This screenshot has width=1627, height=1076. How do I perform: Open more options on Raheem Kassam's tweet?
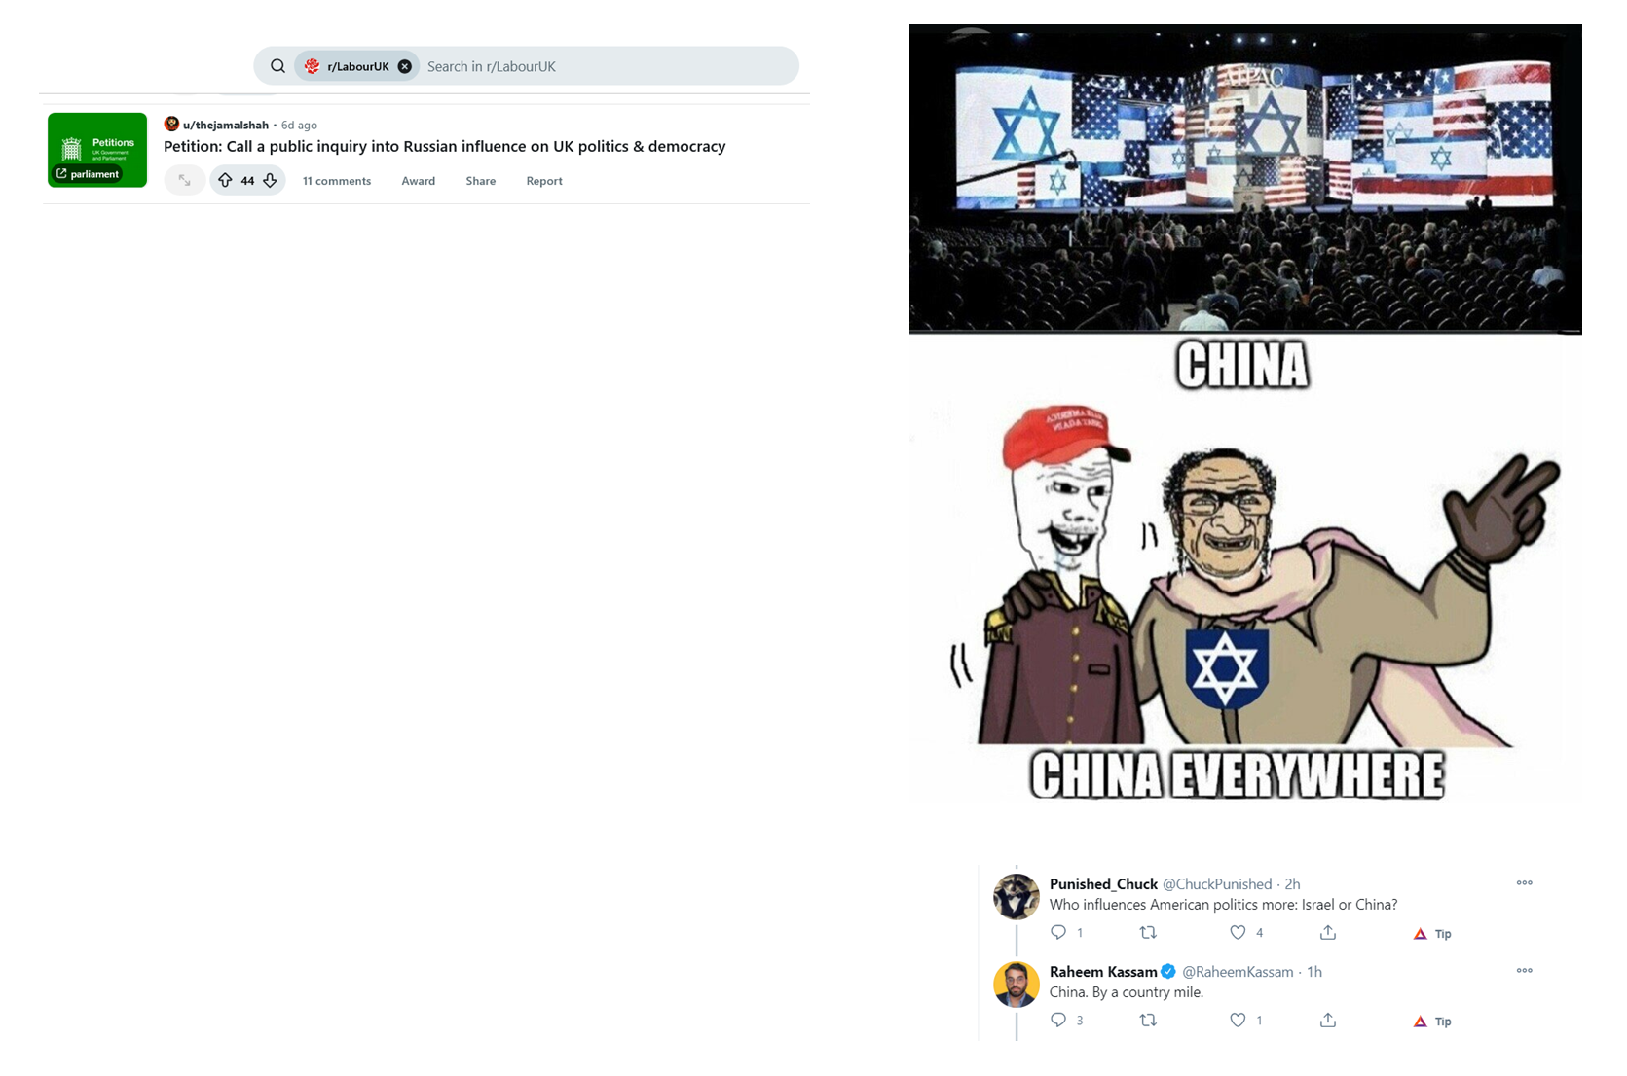pos(1525,971)
